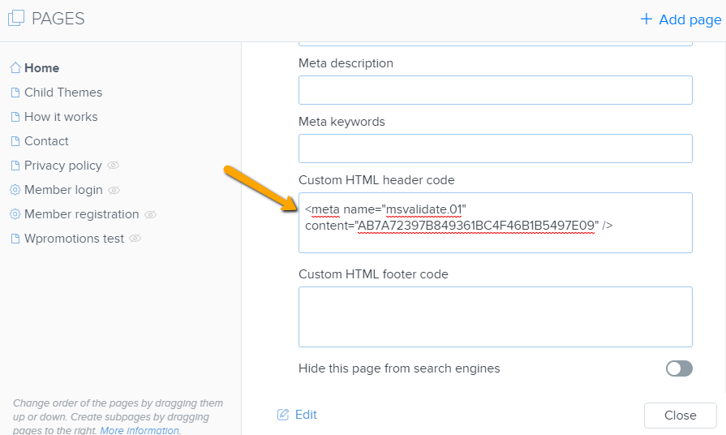This screenshot has height=435, width=726.
Task: Click the document icon beside Child Themes
Action: pyautogui.click(x=15, y=93)
